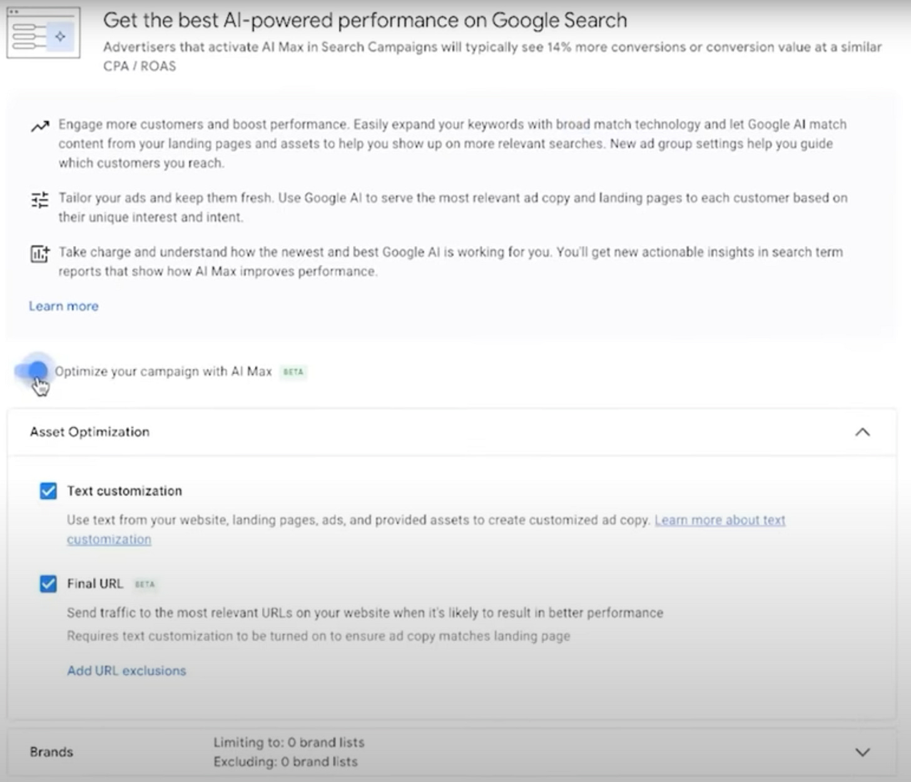Click the tune sliders icon beside "Tailor your ads"

[39, 200]
